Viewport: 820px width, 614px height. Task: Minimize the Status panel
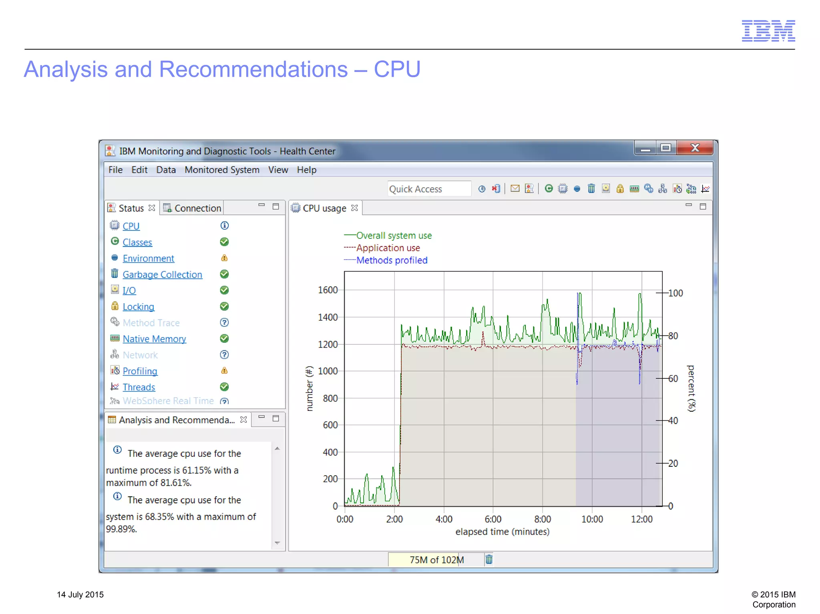261,206
